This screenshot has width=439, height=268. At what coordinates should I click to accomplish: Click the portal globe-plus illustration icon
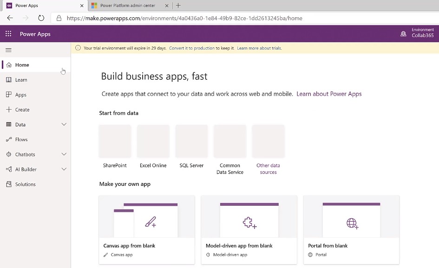point(352,223)
